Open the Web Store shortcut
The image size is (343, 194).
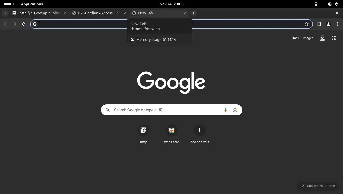click(x=171, y=134)
